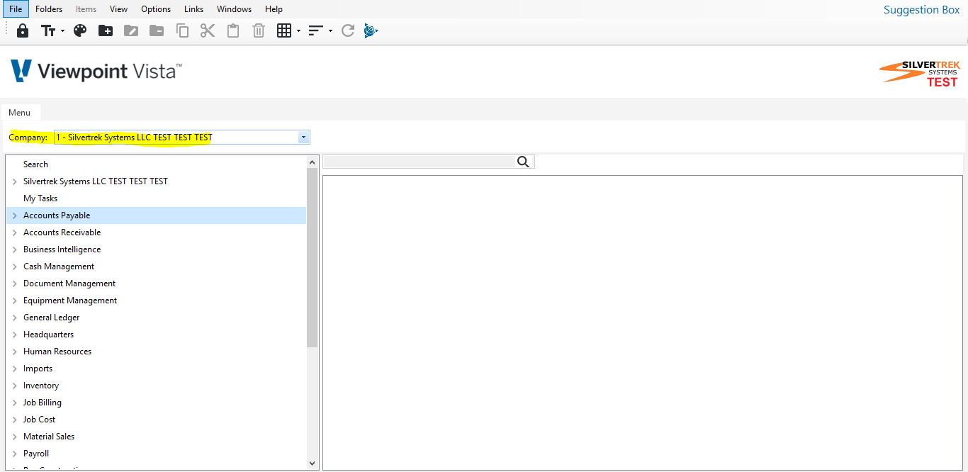The width and height of the screenshot is (968, 472).
Task: Expand the Accounts Payable tree node
Action: tap(15, 215)
